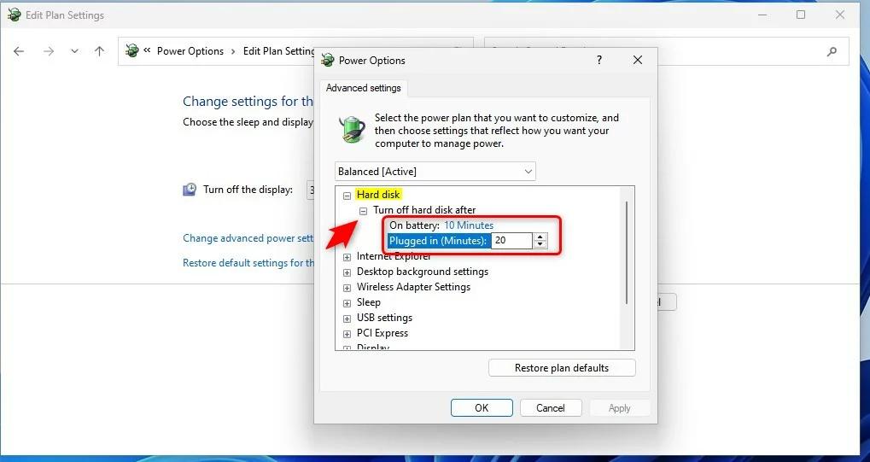870x462 pixels.
Task: Go up one level with up arrow
Action: [99, 51]
